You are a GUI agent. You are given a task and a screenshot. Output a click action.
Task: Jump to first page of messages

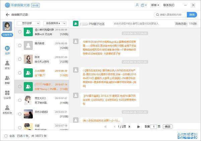click(106, 127)
